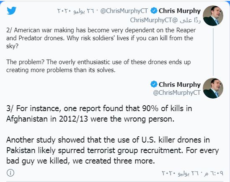
Task: Open the info icon below the tweet
Action: click(x=10, y=173)
